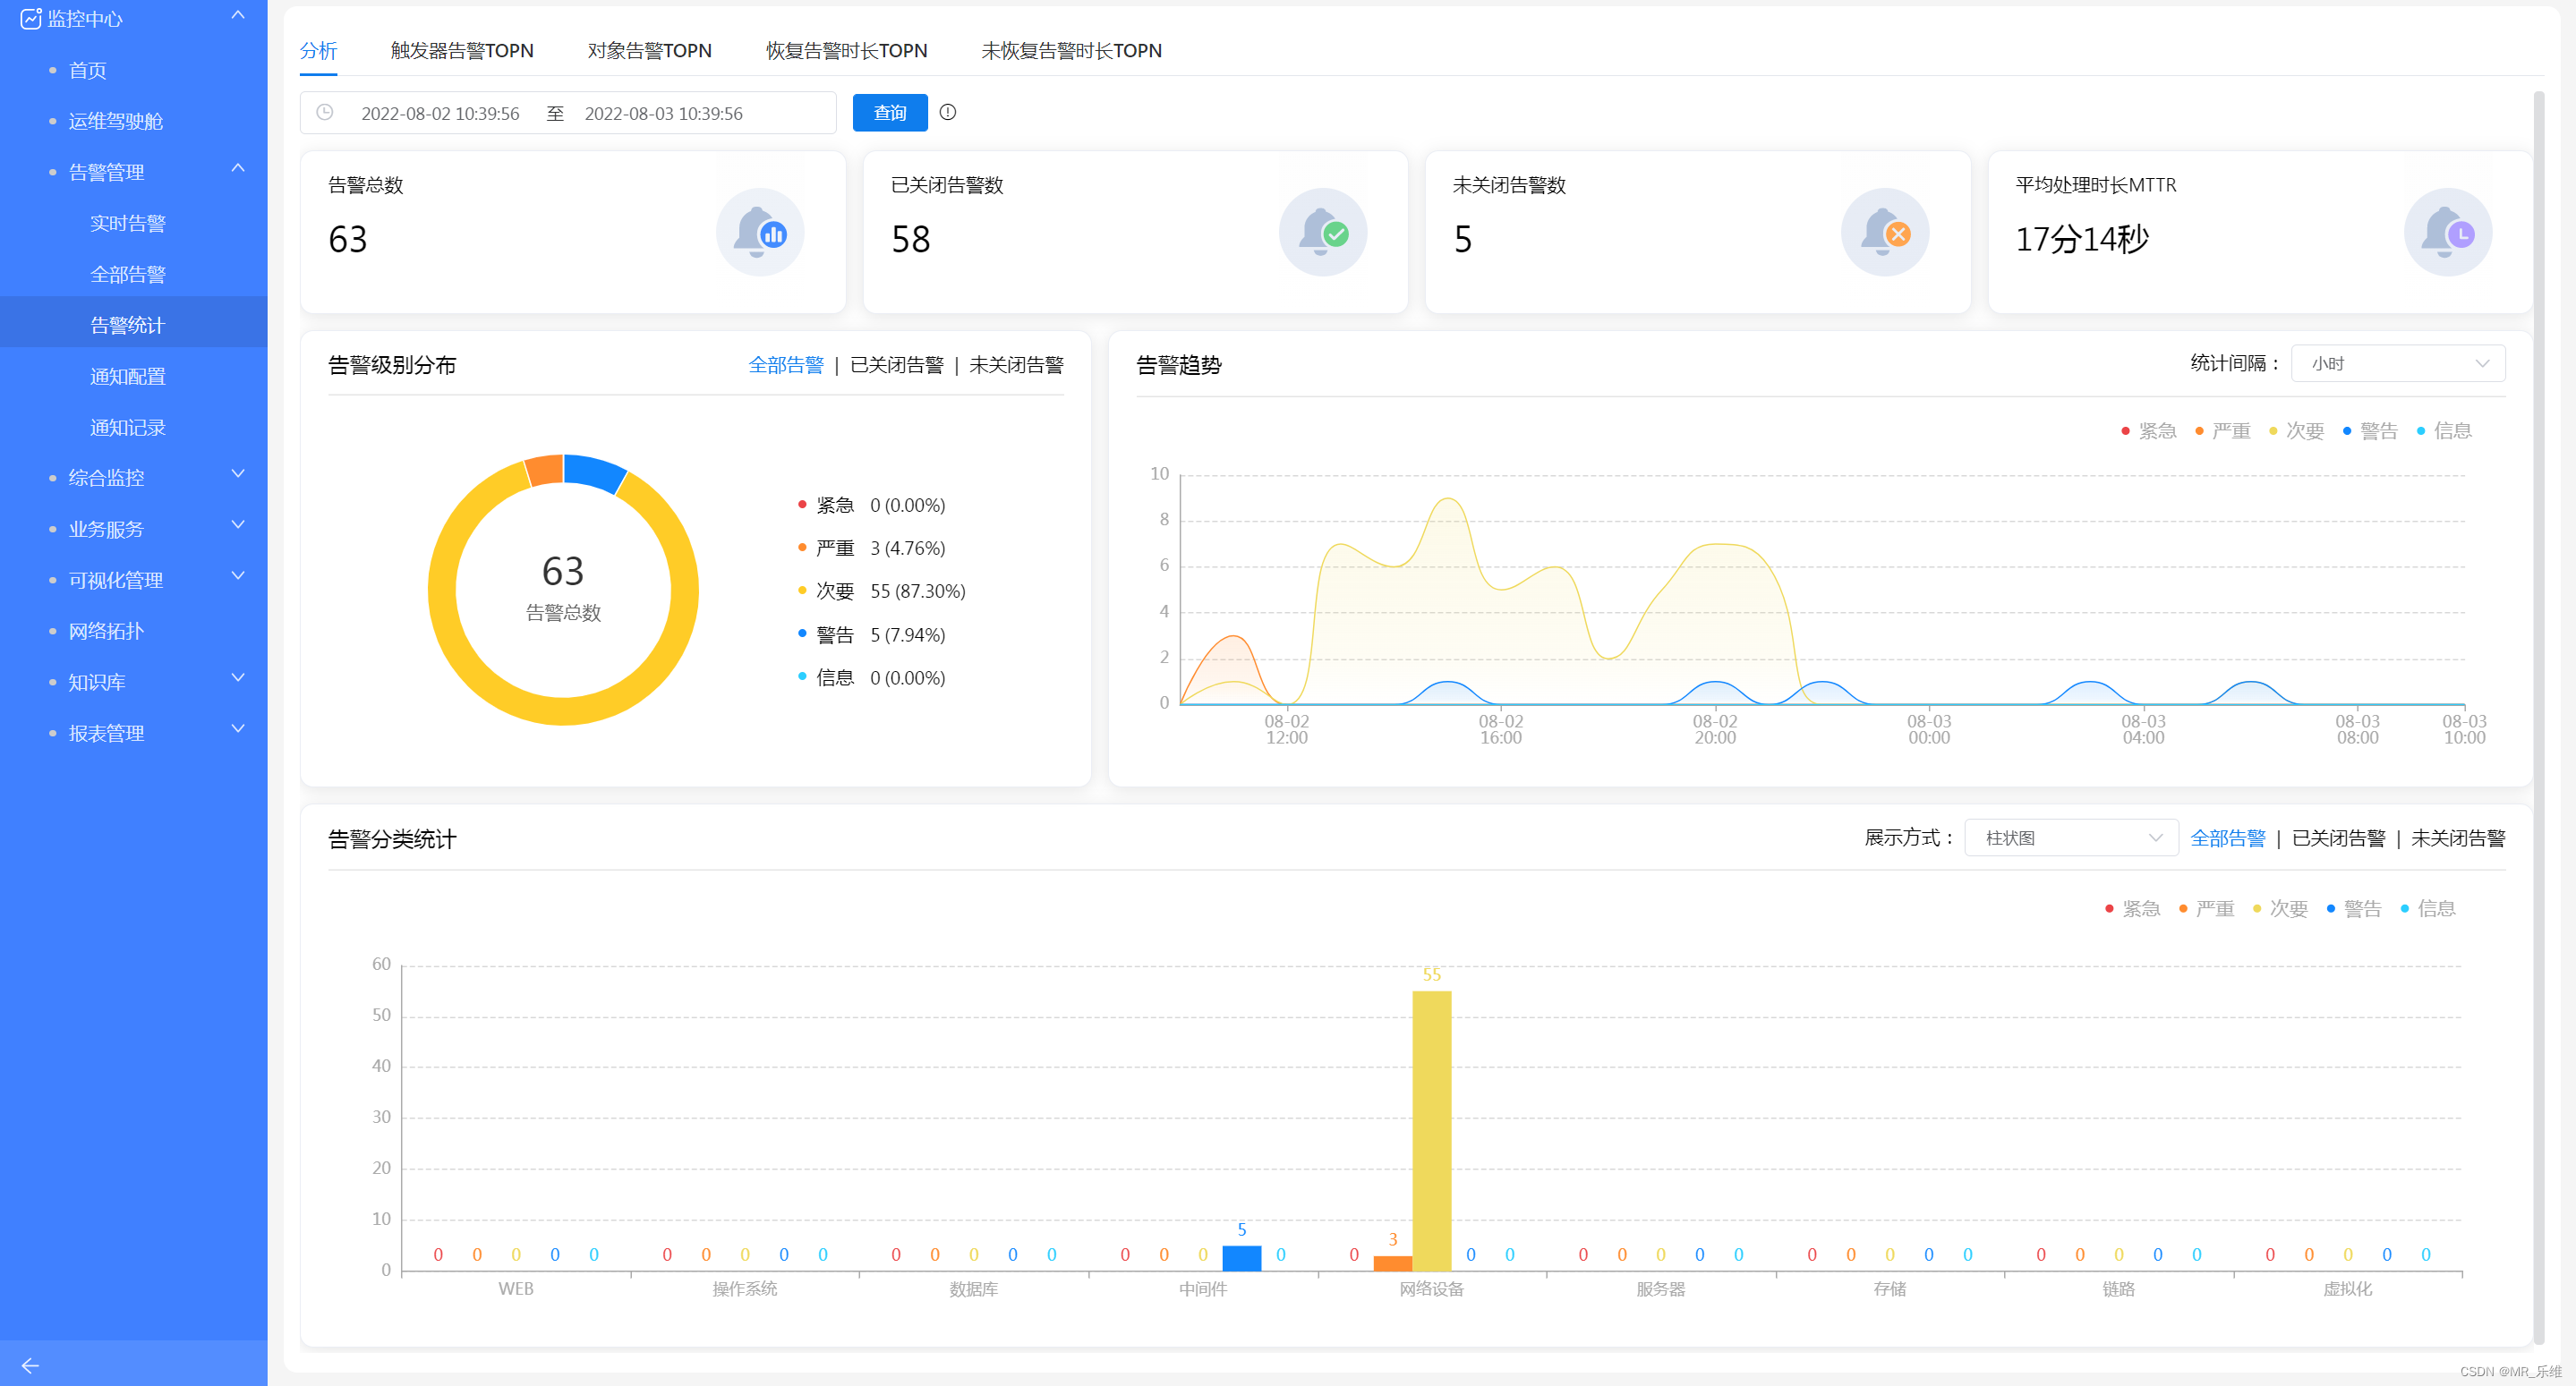The height and width of the screenshot is (1386, 2576).
Task: Expand the 业务服务 menu chevron
Action: [x=238, y=525]
